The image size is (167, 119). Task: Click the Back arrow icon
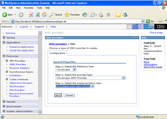pyautogui.click(x=5, y=15)
